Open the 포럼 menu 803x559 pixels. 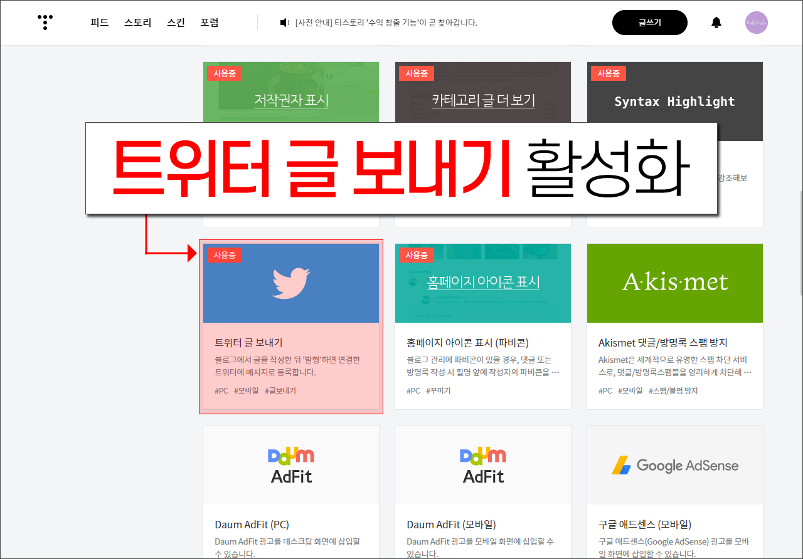(x=210, y=23)
